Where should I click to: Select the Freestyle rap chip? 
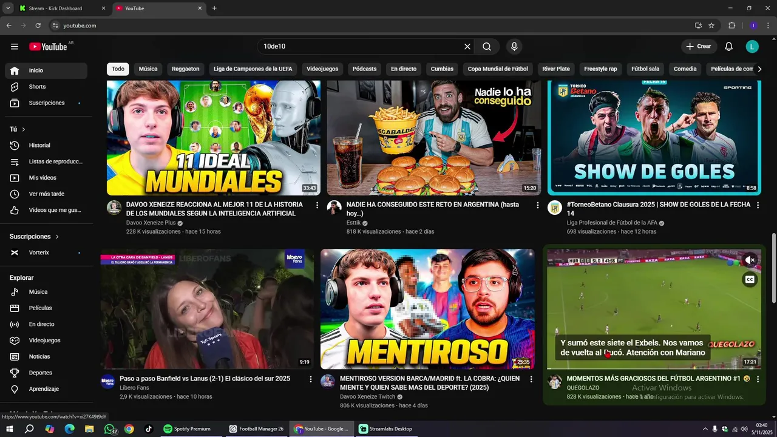600,69
